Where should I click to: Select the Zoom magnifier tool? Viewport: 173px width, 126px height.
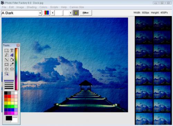pos(7,73)
